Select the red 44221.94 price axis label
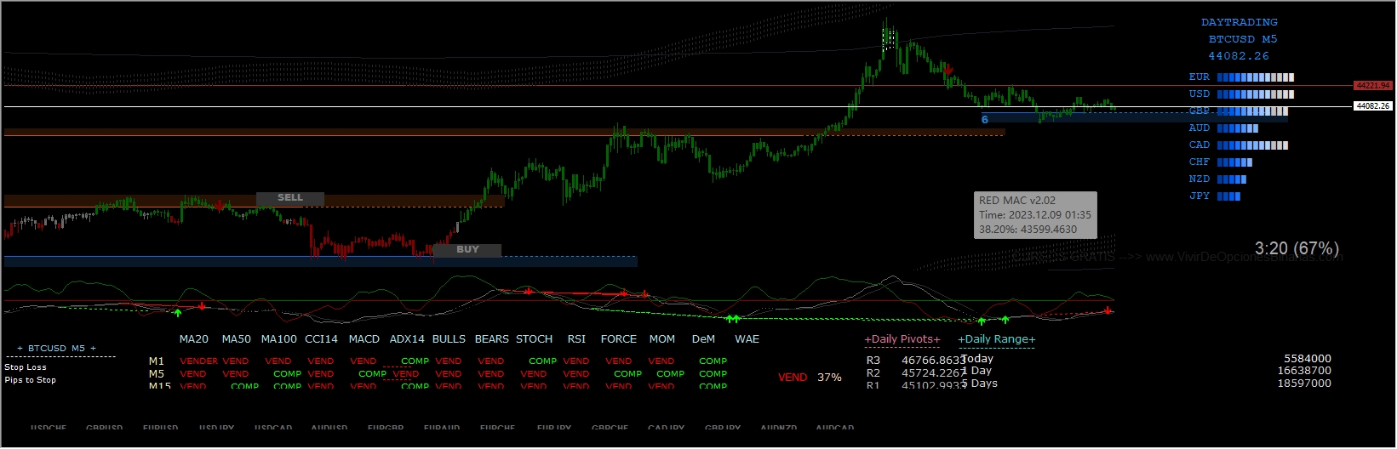The image size is (1397, 449). pyautogui.click(x=1372, y=86)
